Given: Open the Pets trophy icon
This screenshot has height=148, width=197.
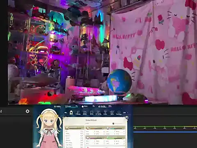Looking at the screenshot, I should tap(105, 113).
